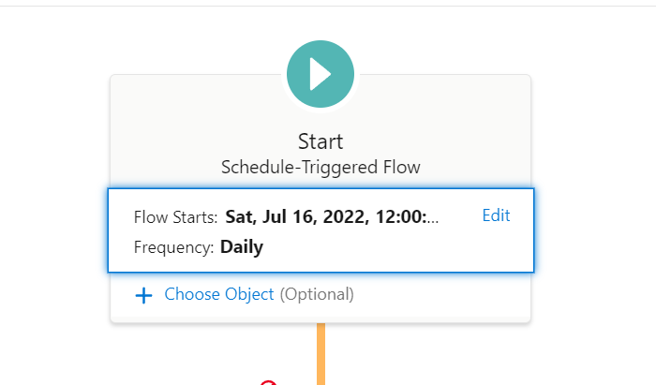Click the Flow Starts label
Screen dimensions: 656x385
176,217
